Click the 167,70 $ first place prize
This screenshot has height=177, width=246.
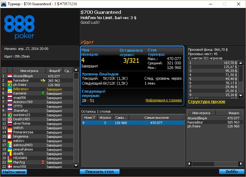click(x=230, y=63)
